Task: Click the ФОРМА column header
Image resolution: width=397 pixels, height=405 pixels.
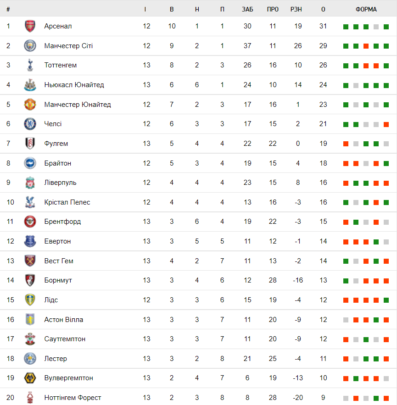Action: click(x=366, y=9)
